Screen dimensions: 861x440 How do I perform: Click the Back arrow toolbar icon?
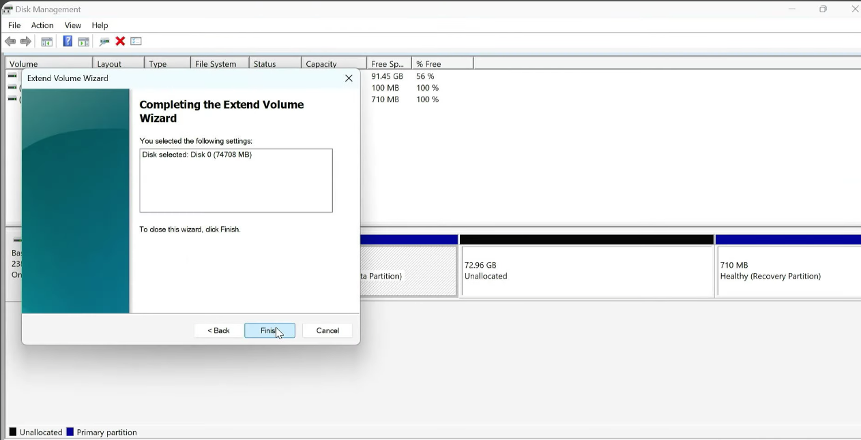[x=10, y=42]
